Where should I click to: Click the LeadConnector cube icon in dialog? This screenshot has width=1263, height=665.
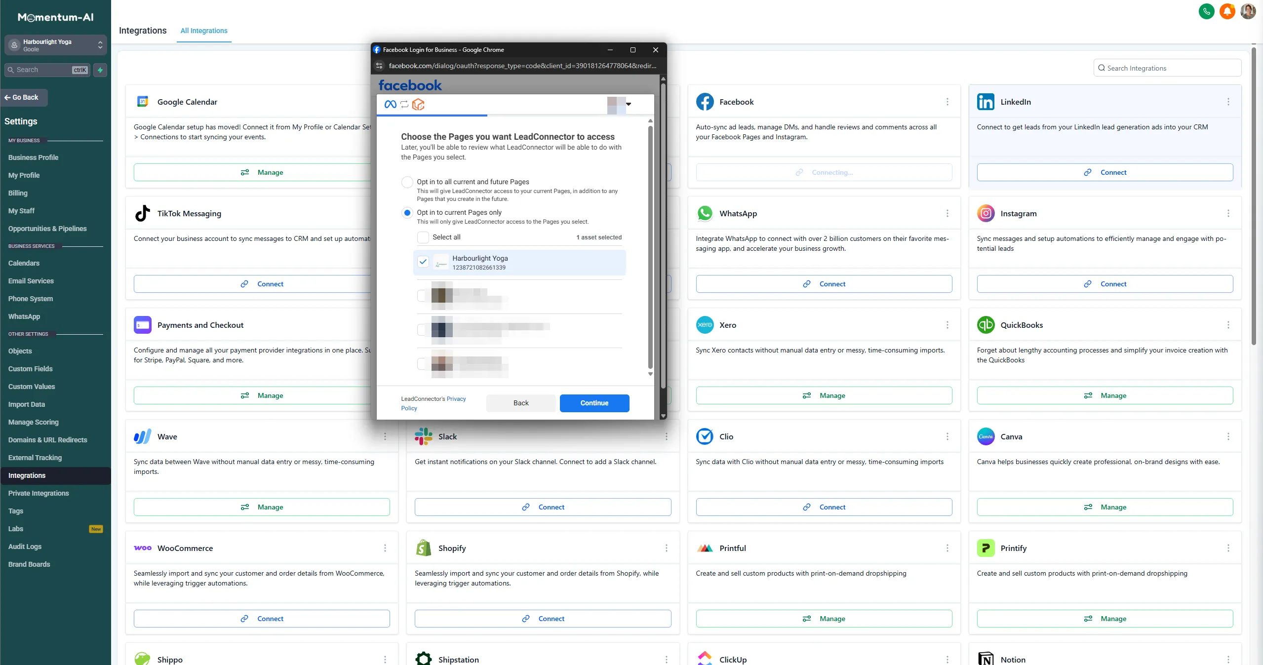(418, 104)
